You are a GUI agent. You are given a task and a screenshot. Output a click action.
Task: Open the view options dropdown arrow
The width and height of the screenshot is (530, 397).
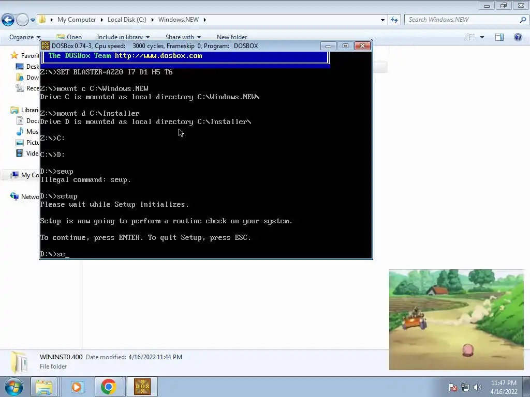coord(482,37)
